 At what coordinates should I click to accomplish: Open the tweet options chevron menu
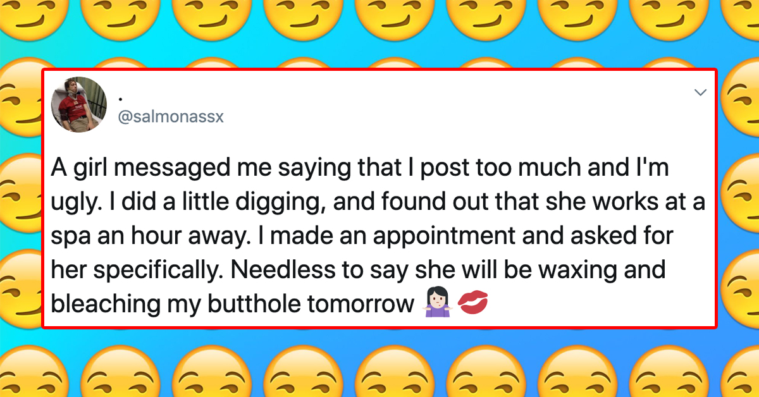(x=700, y=92)
